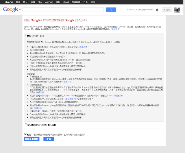
Task: Open the 通訊錄 link
Action: click(82, 47)
